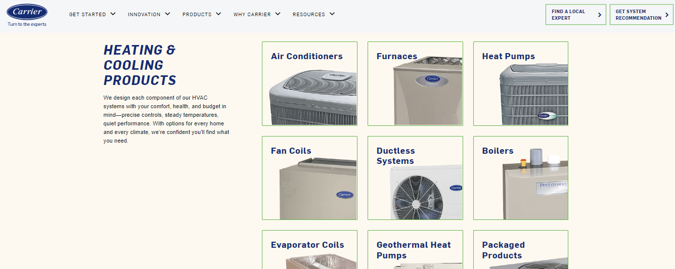The height and width of the screenshot is (269, 675).
Task: Open the Boilers product card
Action: pyautogui.click(x=521, y=178)
